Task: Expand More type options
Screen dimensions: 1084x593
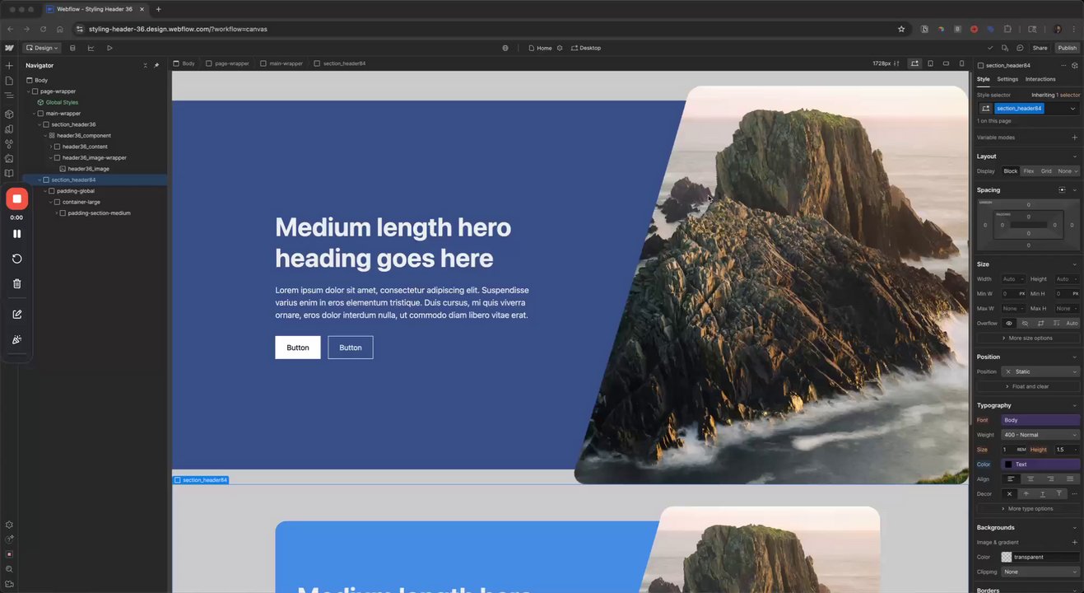Action: (x=1027, y=509)
